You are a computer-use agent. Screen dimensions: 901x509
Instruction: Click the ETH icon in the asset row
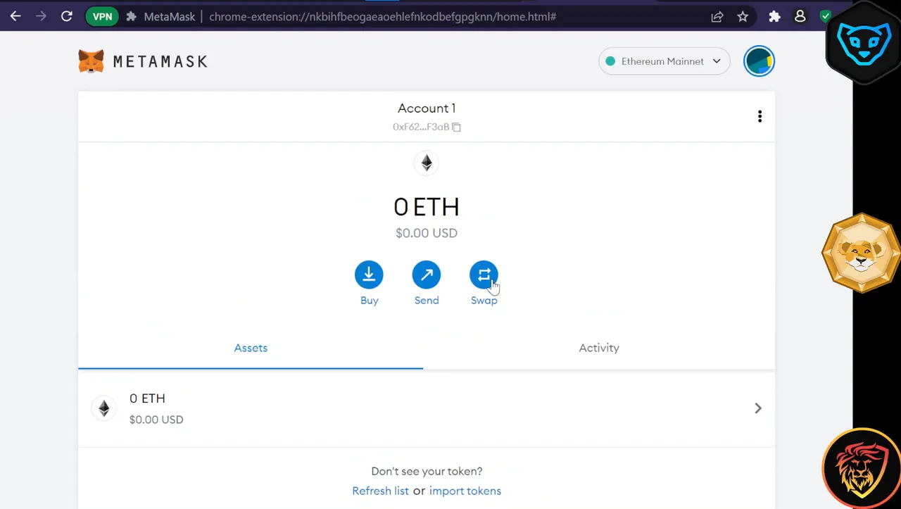pyautogui.click(x=104, y=408)
